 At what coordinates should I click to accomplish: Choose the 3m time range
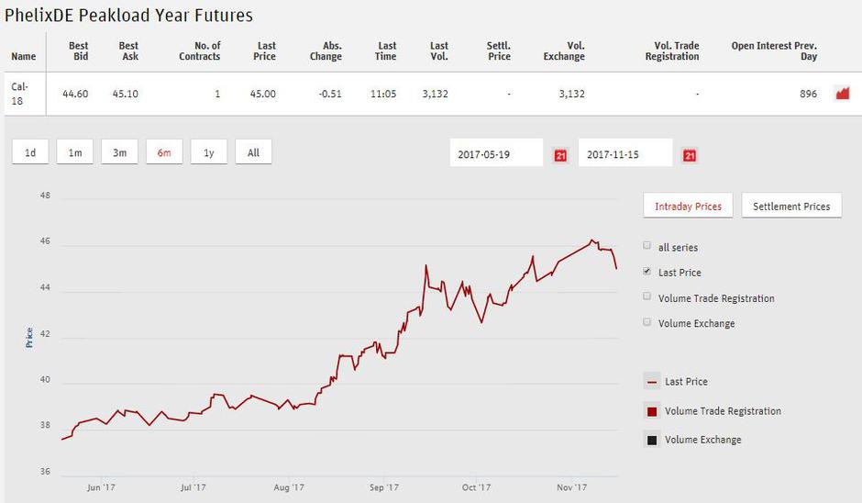(119, 152)
